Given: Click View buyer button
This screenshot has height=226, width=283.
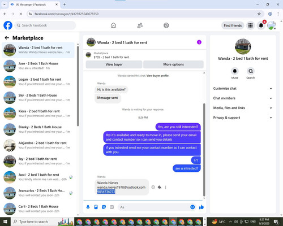Looking at the screenshot, I should coord(114,64).
